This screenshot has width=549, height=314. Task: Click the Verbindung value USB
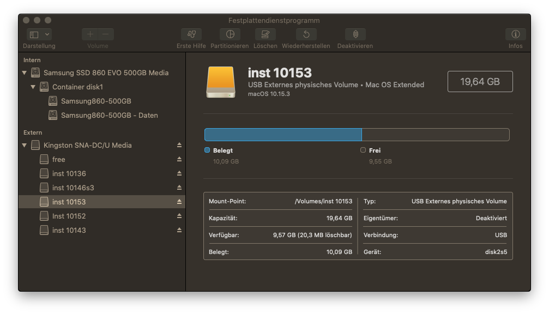[501, 235]
